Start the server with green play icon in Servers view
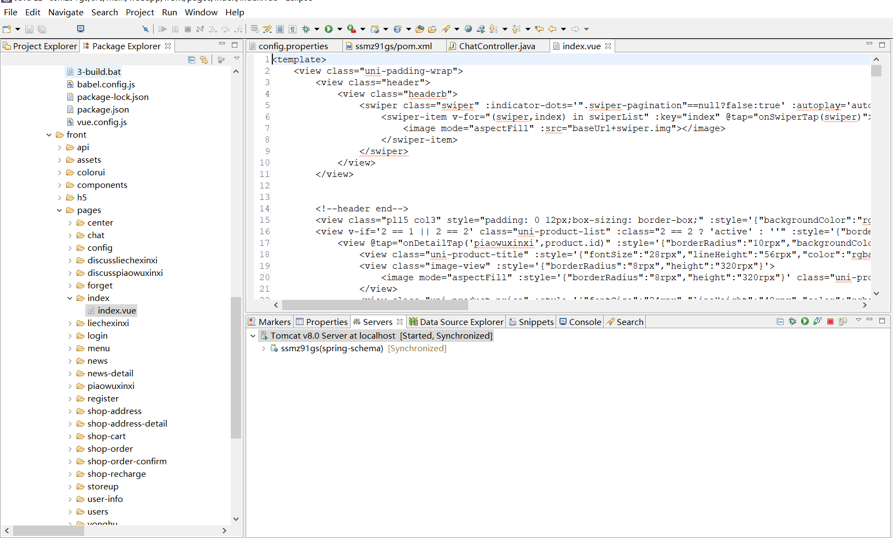The width and height of the screenshot is (893, 538). point(805,321)
